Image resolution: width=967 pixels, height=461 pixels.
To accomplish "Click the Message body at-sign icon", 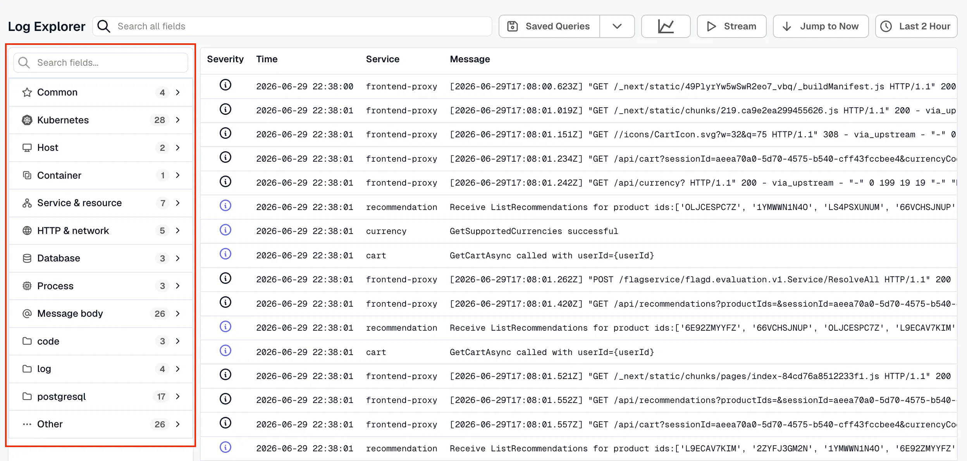I will pyautogui.click(x=27, y=314).
